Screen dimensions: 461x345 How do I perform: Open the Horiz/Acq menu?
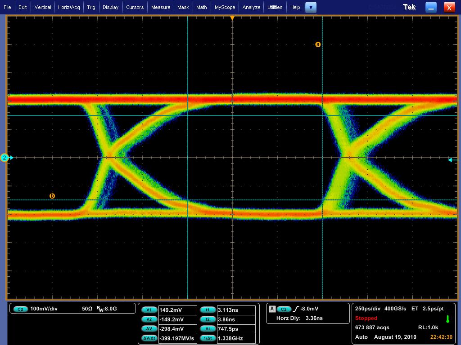pyautogui.click(x=69, y=7)
